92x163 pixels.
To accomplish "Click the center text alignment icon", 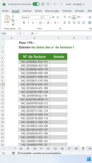I will 69,23.
